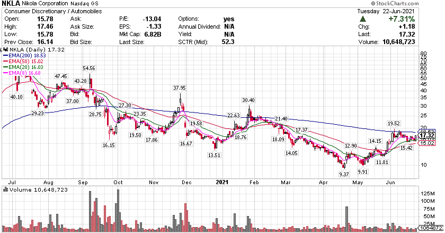445x233 pixels.
Task: Click the Oct month marker on the axis
Action: [x=118, y=183]
